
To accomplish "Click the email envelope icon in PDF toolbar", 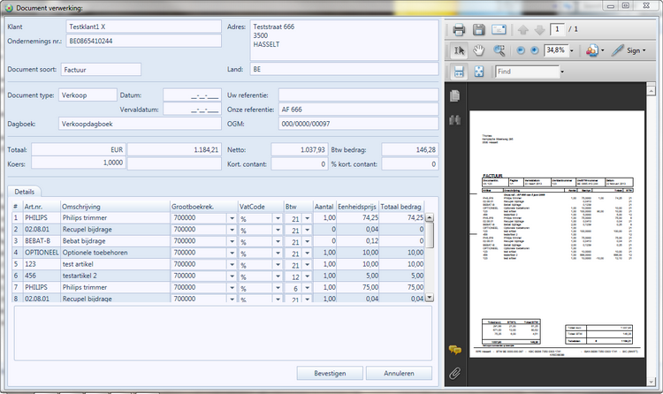I will (499, 29).
